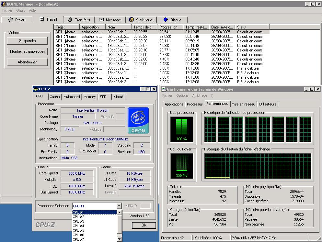The image size is (322, 242).
Task: Select the task row with 4,53% progression
Action: [x=162, y=46]
